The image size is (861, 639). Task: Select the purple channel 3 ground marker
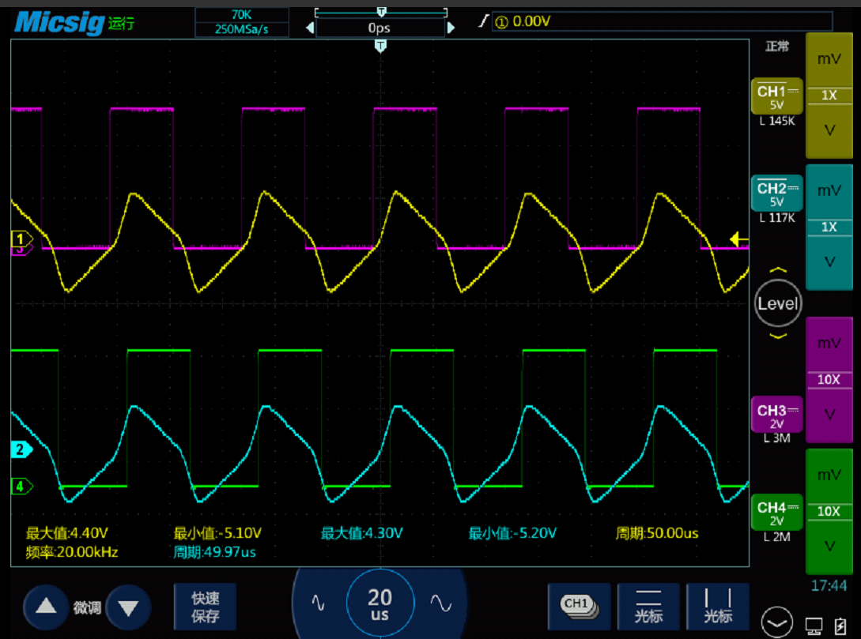coord(22,250)
